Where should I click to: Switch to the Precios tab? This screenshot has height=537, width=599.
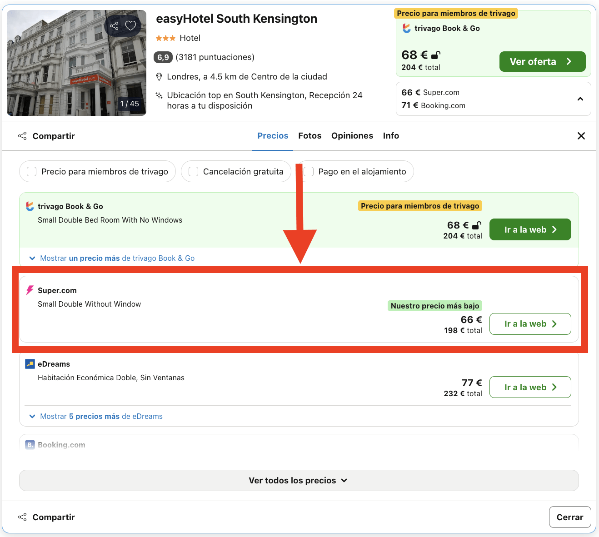coord(273,136)
